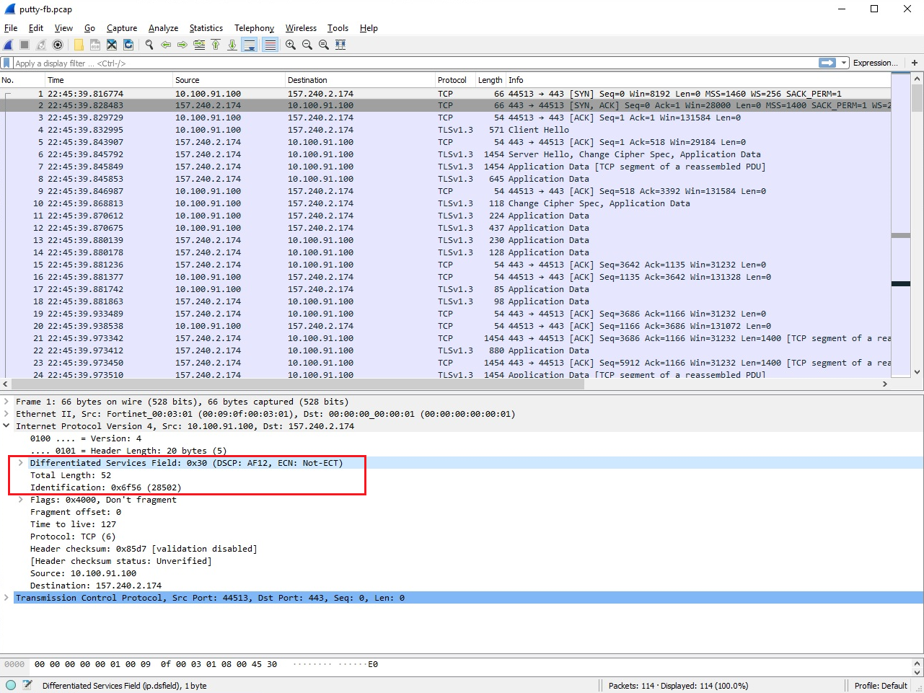Open the Telephony menu
The height and width of the screenshot is (693, 924).
254,28
